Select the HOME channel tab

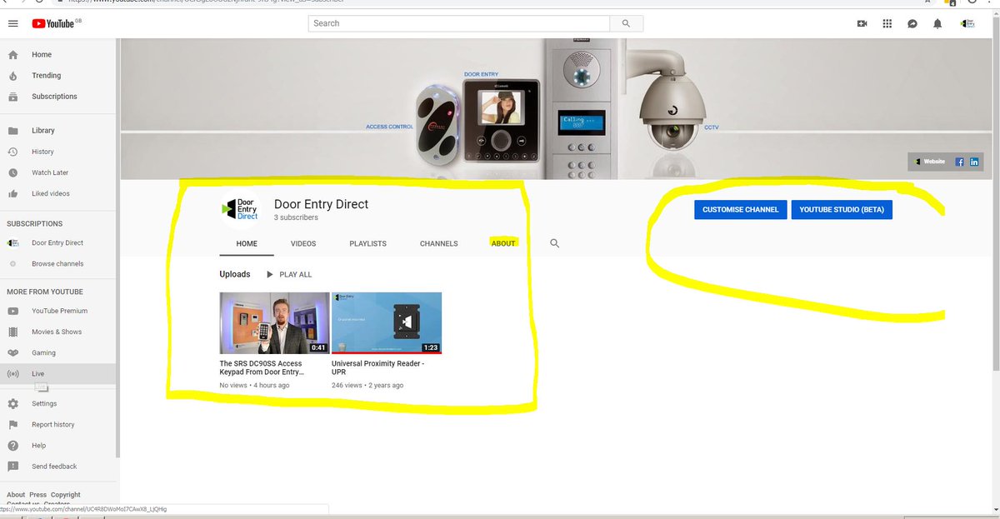click(247, 243)
